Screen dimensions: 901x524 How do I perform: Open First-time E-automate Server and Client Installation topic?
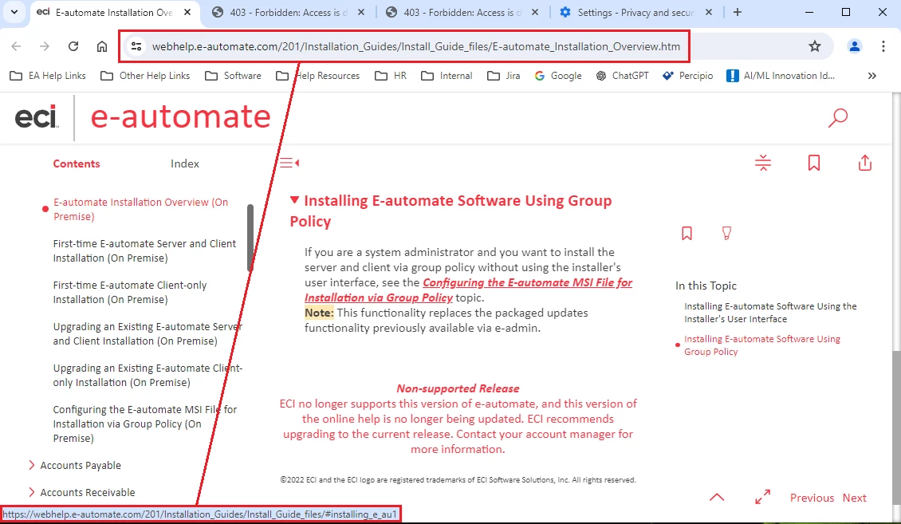[x=144, y=251]
